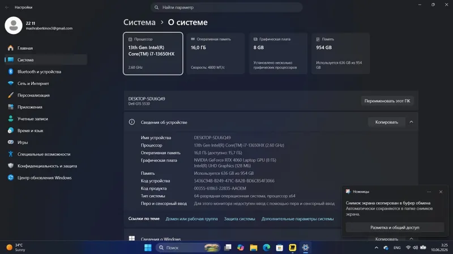The image size is (453, 254).
Task: Select the Процессор card
Action: point(153,53)
